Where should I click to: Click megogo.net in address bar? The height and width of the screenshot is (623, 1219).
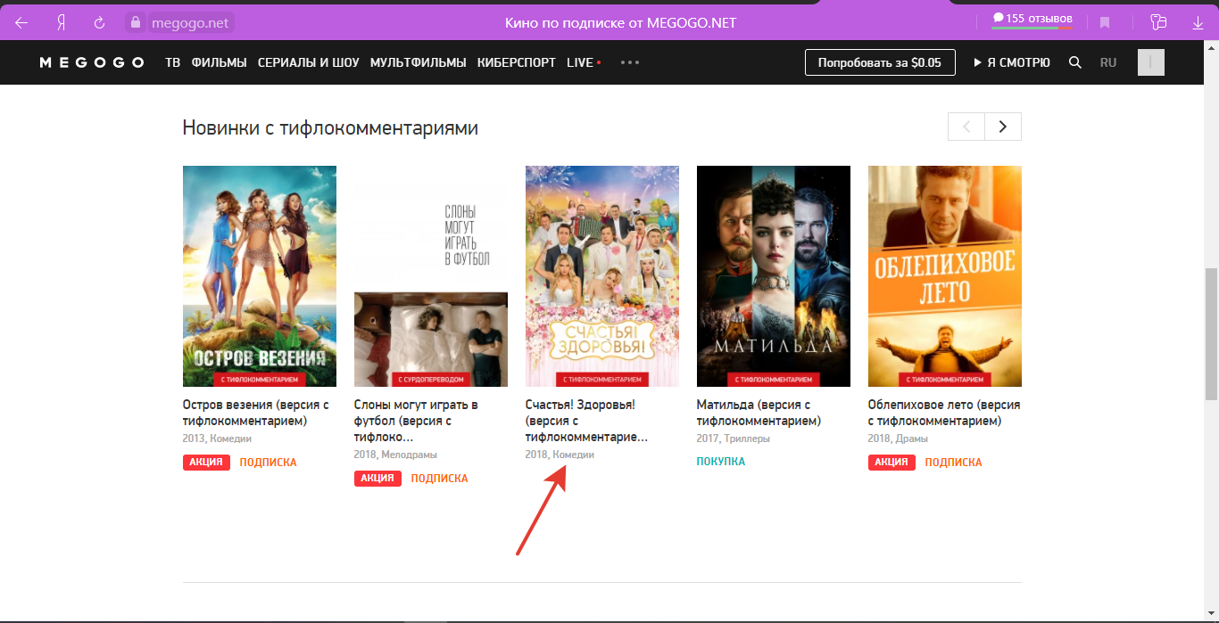[x=188, y=23]
